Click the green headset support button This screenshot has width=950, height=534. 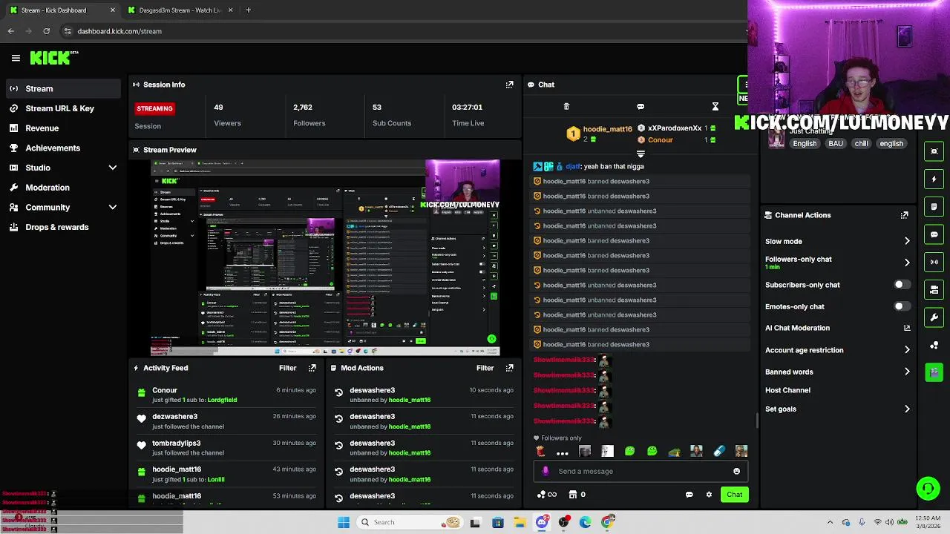point(928,488)
